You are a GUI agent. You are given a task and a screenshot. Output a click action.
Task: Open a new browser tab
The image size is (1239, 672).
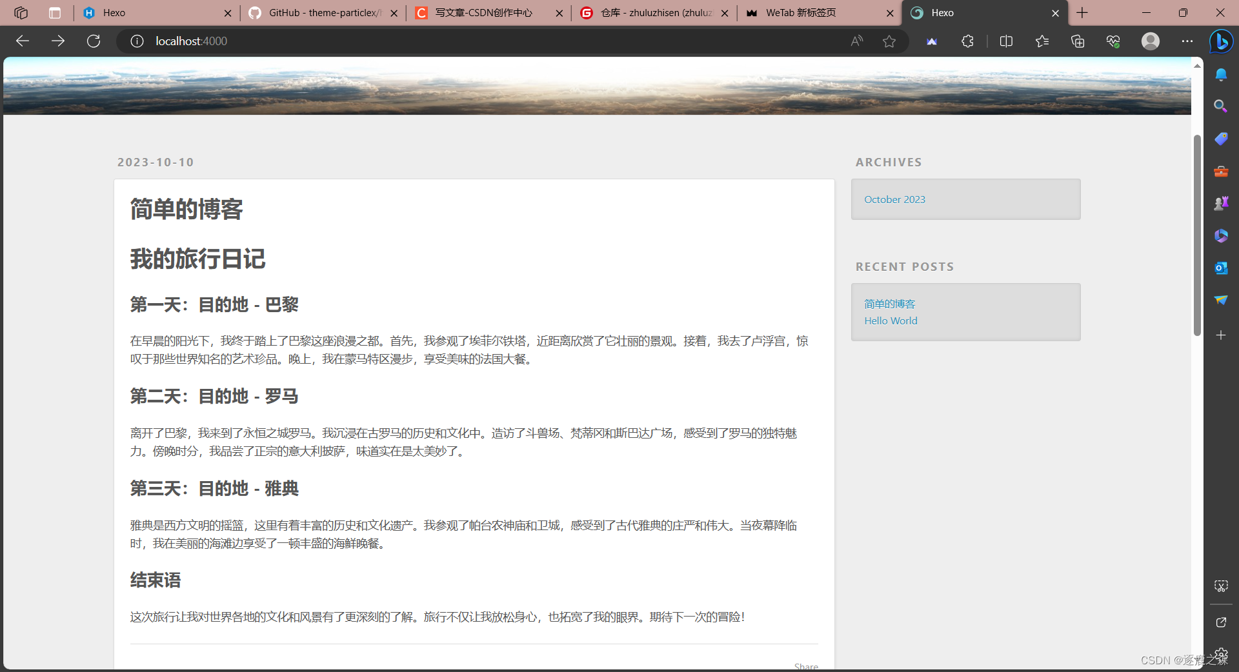coord(1082,13)
